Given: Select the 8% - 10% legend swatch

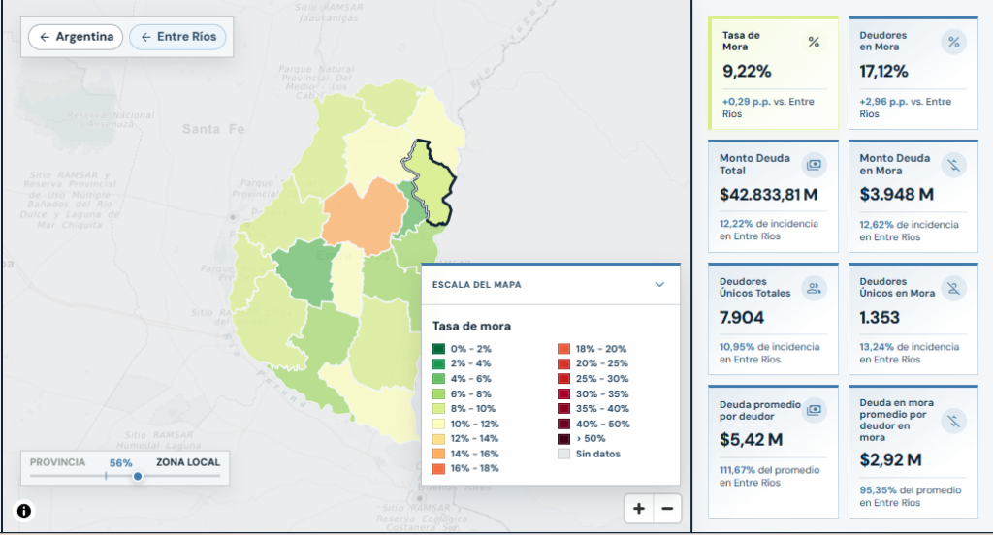Looking at the screenshot, I should (438, 409).
